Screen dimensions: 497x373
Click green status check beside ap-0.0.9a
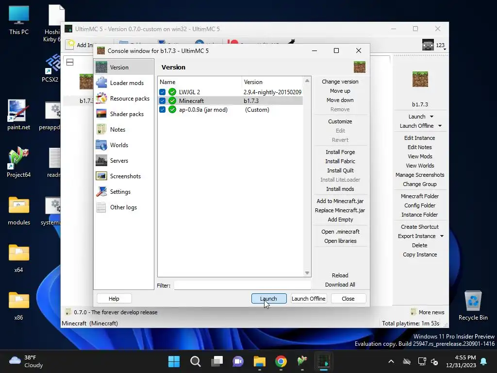[x=172, y=110]
